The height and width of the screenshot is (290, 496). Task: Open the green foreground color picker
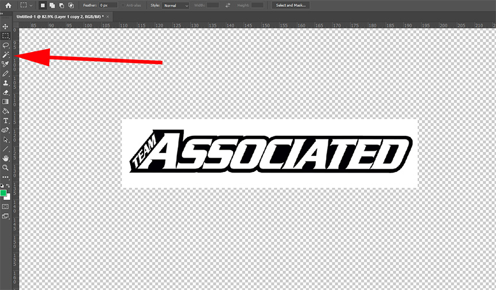pyautogui.click(x=2, y=193)
